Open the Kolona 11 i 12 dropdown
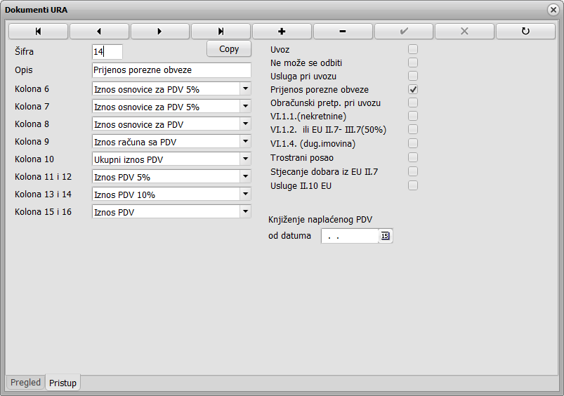This screenshot has height=396, width=564. point(245,176)
